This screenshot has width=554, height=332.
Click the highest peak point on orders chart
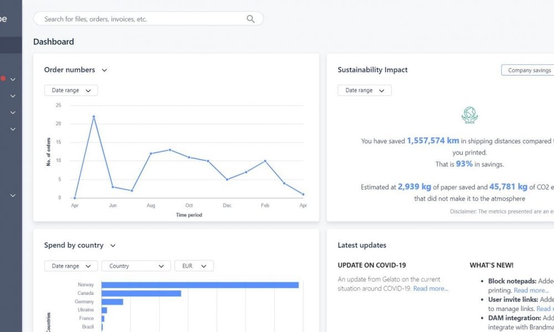94,116
